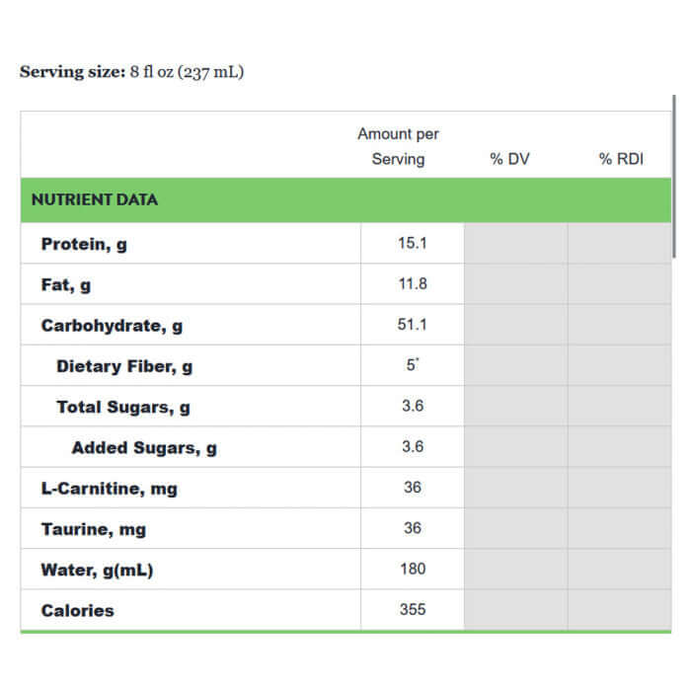Click the Water, g(mL) row label
This screenshot has height=691, width=691.
[x=97, y=570]
